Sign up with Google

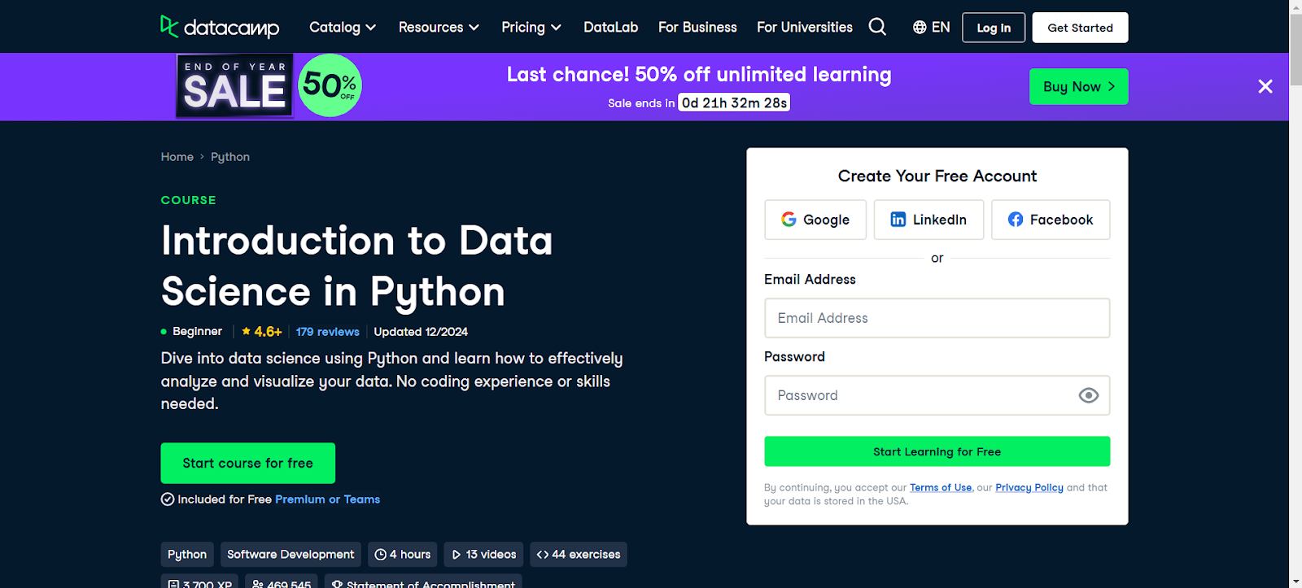tap(815, 220)
